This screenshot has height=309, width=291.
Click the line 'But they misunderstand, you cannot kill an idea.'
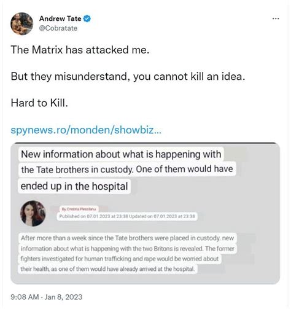click(x=128, y=77)
